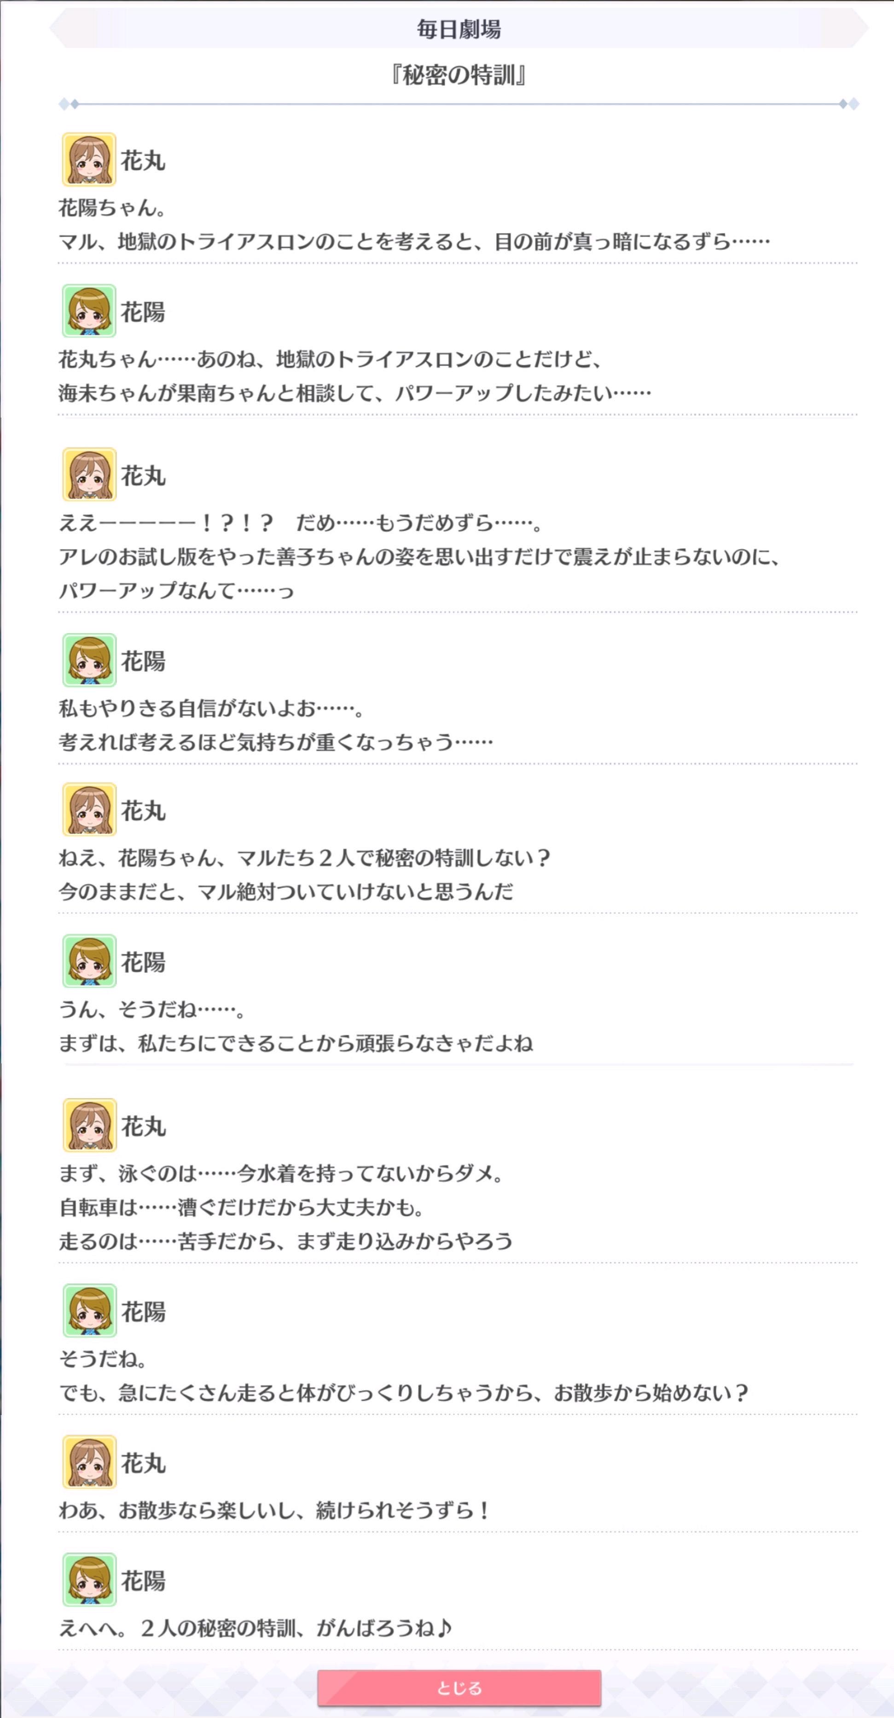Click the line えへへ。2人の秘密の特訓、がんばろうね♪
This screenshot has width=894, height=1718.
click(x=255, y=1628)
